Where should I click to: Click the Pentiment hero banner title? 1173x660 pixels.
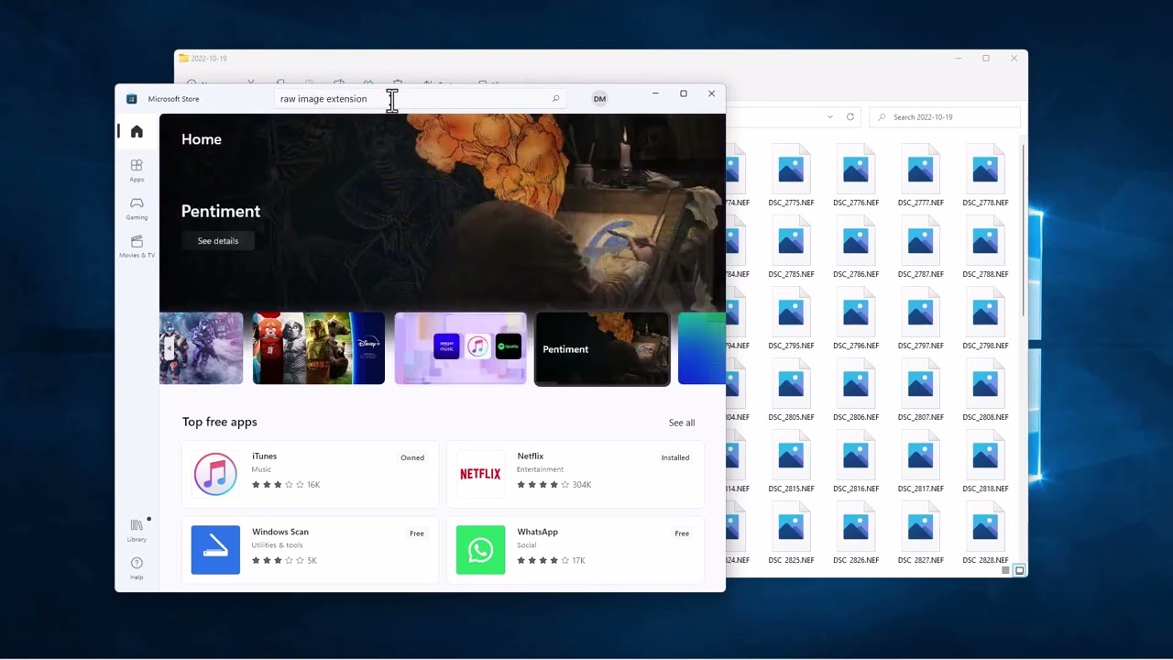tap(221, 211)
